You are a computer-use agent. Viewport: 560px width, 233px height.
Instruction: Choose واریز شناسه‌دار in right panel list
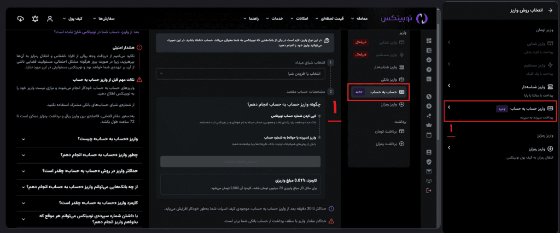(x=500, y=88)
